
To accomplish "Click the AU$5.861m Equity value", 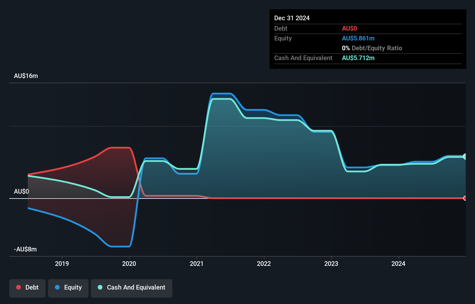I will pyautogui.click(x=358, y=38).
